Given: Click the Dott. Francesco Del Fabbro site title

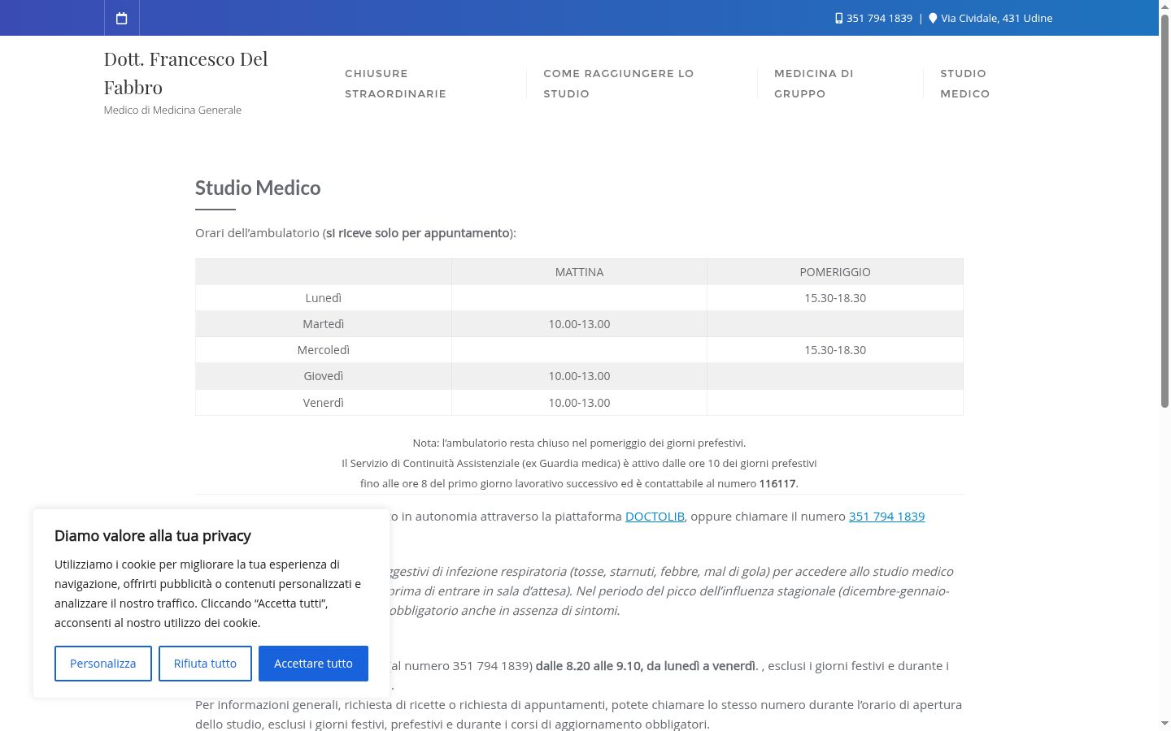Looking at the screenshot, I should pos(185,73).
